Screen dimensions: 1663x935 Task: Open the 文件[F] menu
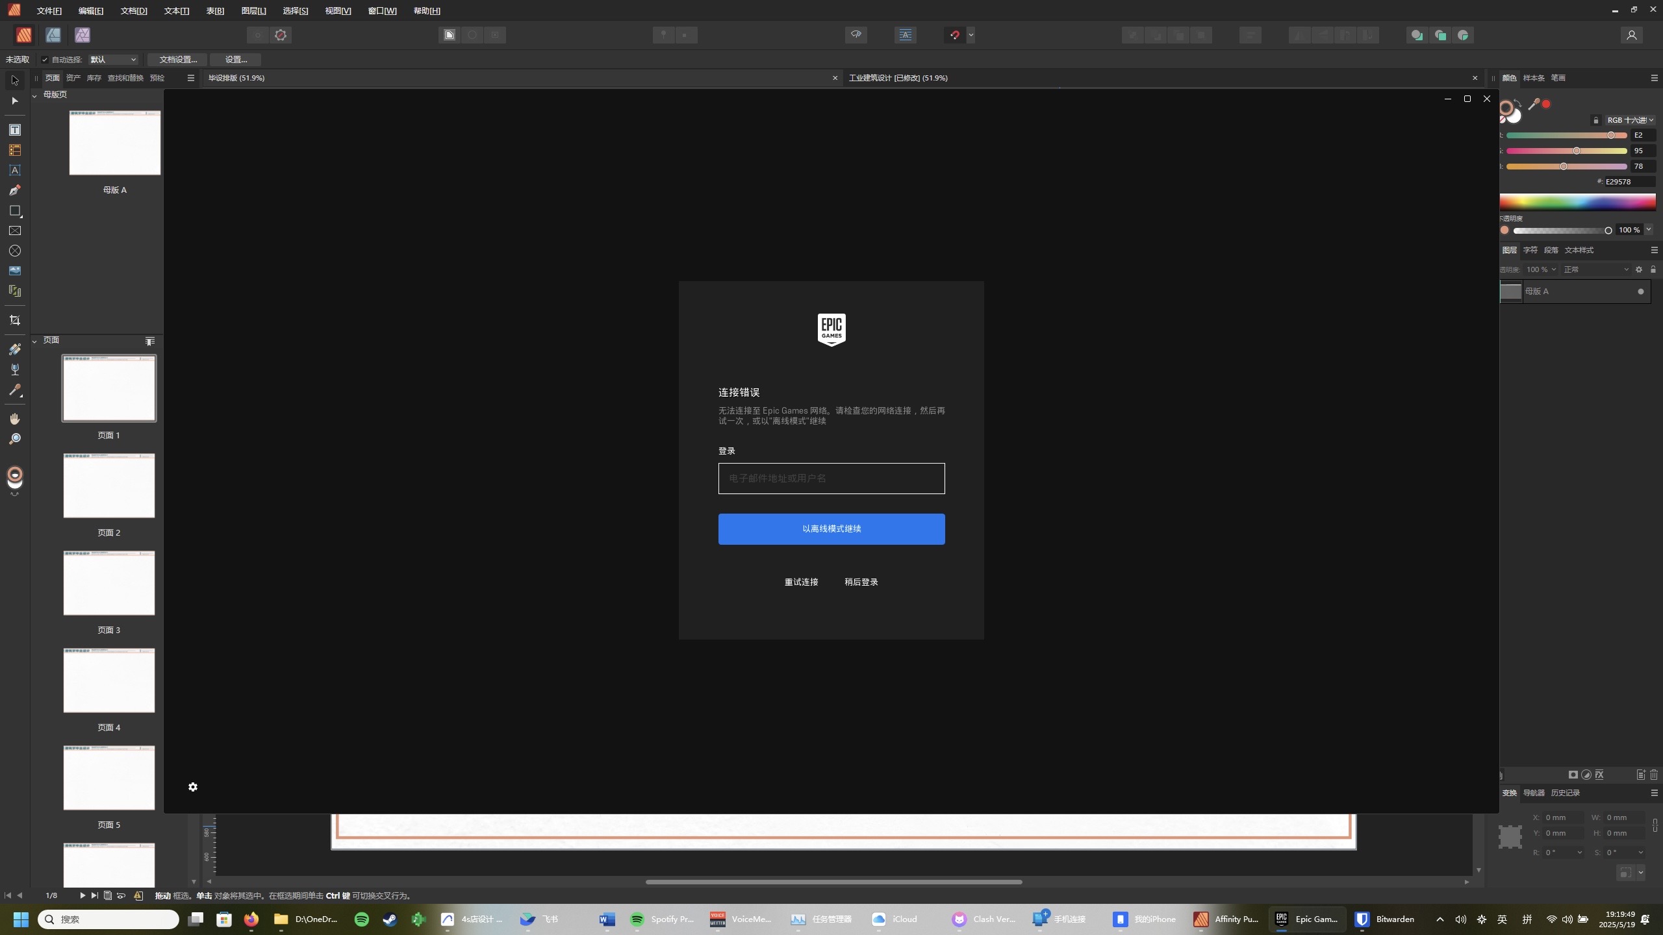tap(49, 11)
